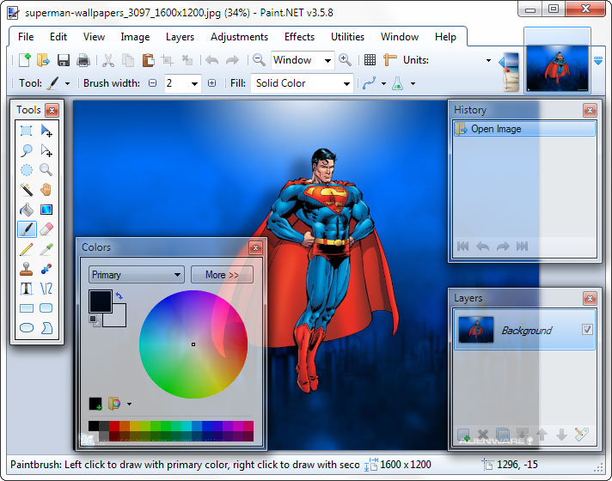Click the Save toolbar icon

tap(64, 60)
